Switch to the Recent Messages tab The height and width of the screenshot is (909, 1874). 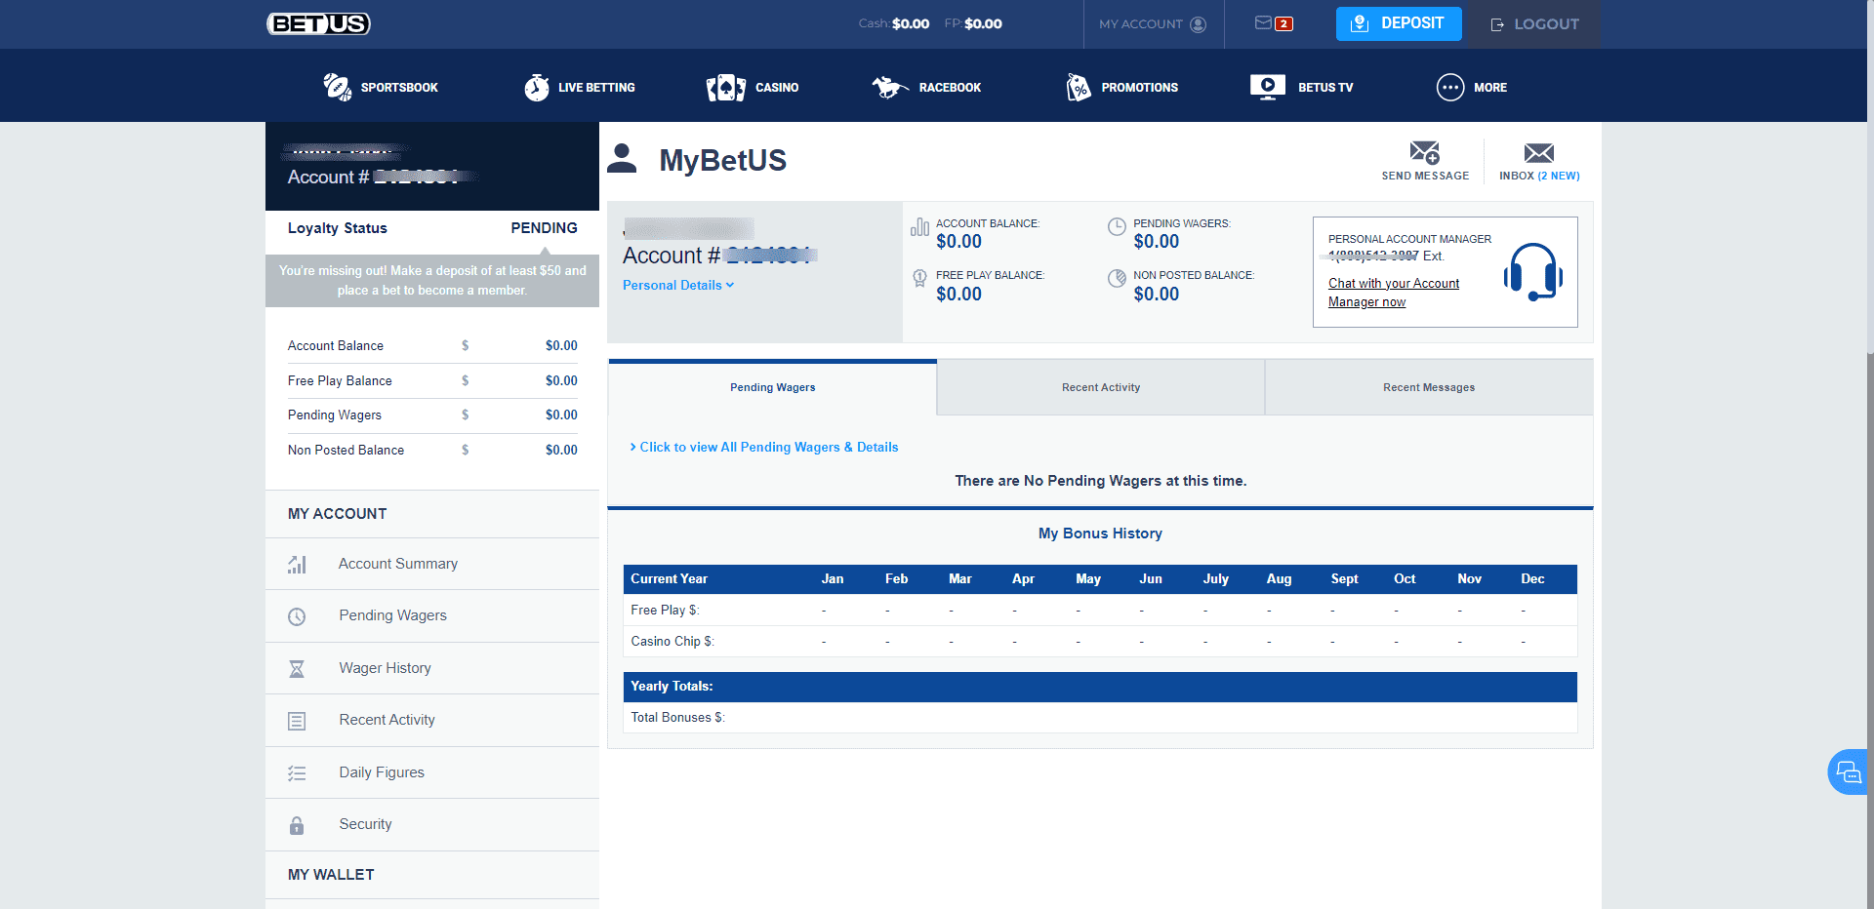[1429, 388]
